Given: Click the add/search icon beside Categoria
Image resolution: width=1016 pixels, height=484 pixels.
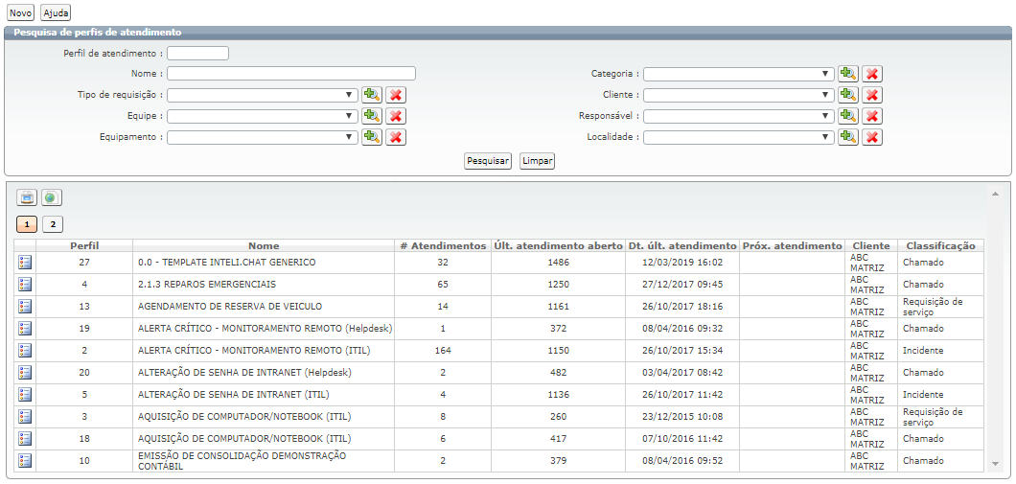Looking at the screenshot, I should pos(847,74).
